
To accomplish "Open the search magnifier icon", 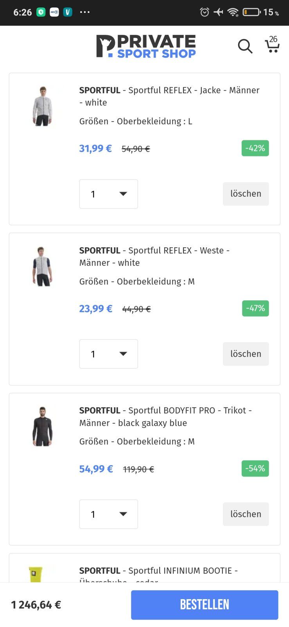I will point(245,46).
